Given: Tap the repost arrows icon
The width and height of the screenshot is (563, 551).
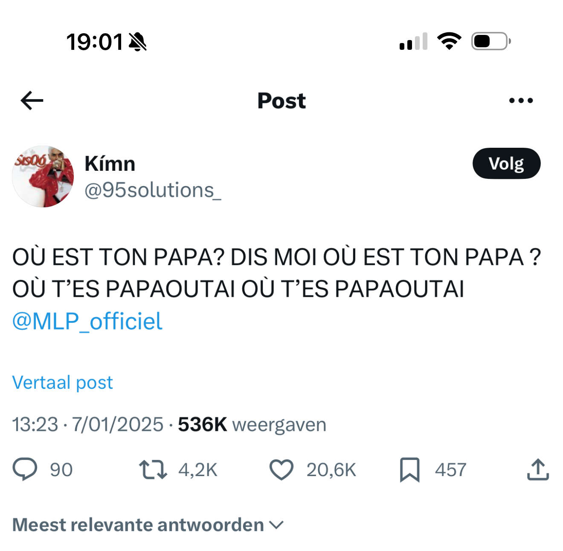Looking at the screenshot, I should (153, 469).
